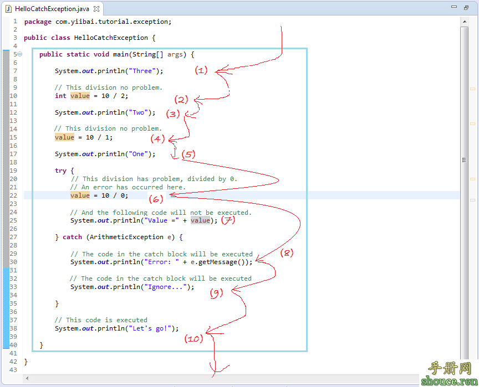479x387 pixels.
Task: Minimize the editor pane
Action: click(x=454, y=7)
